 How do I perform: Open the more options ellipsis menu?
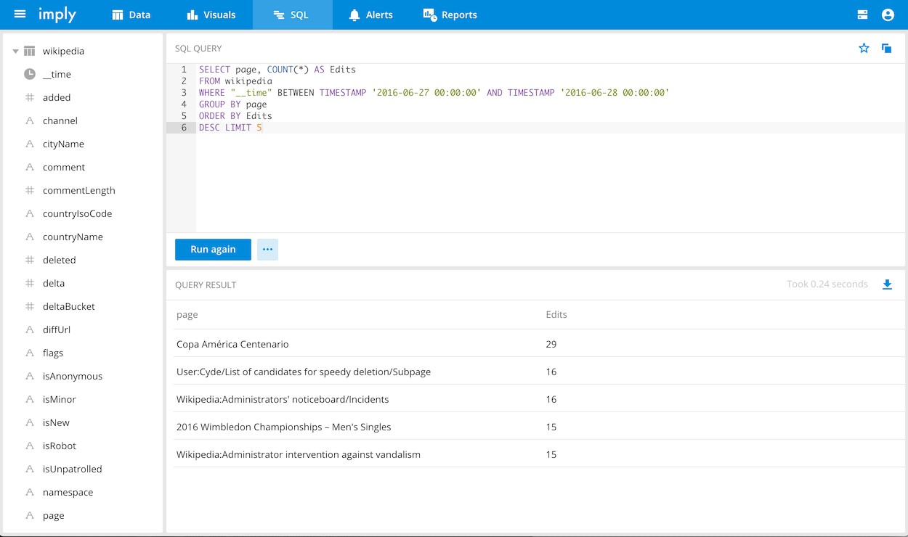tap(267, 250)
